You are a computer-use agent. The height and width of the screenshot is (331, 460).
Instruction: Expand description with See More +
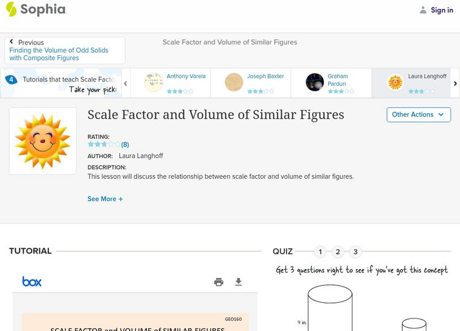105,199
